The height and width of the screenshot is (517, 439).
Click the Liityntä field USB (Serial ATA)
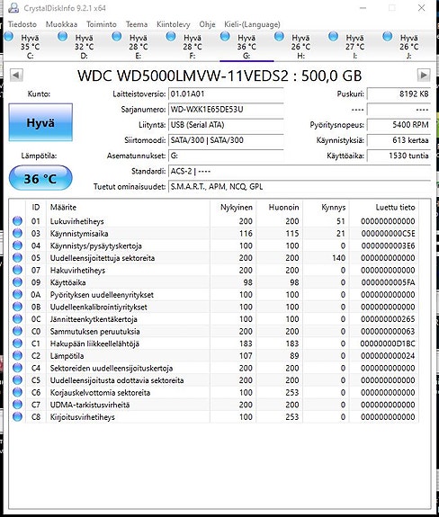pyautogui.click(x=226, y=125)
